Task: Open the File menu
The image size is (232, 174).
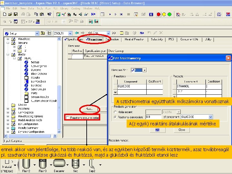Action: [x=8, y=8]
